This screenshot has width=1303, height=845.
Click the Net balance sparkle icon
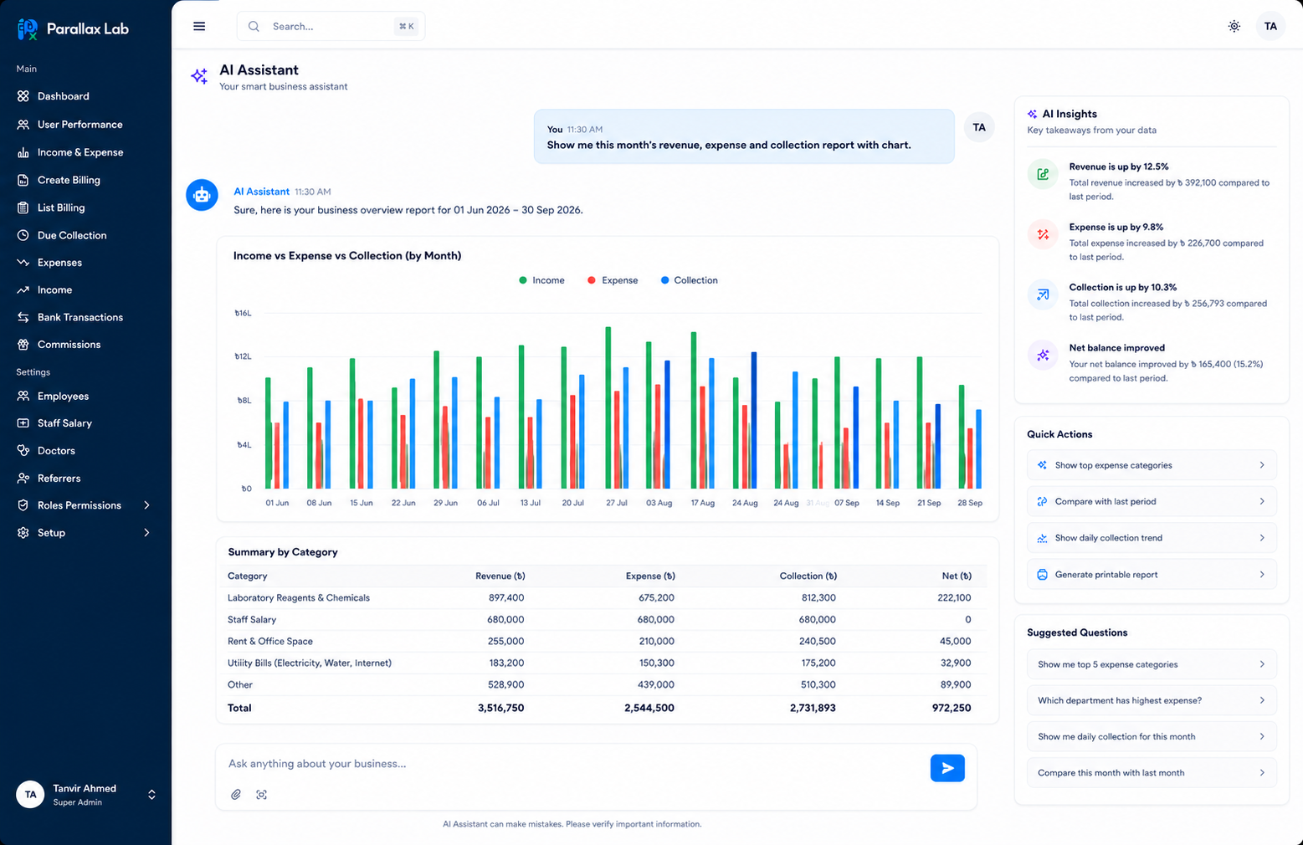(1043, 356)
